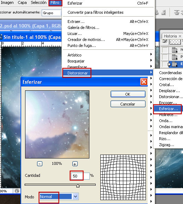This screenshot has height=204, width=183.
Task: Select the highlighted history state document icon
Action: coord(175,64)
